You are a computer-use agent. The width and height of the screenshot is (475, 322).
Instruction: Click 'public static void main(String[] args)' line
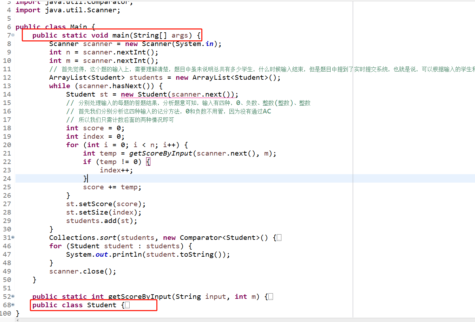(x=116, y=35)
